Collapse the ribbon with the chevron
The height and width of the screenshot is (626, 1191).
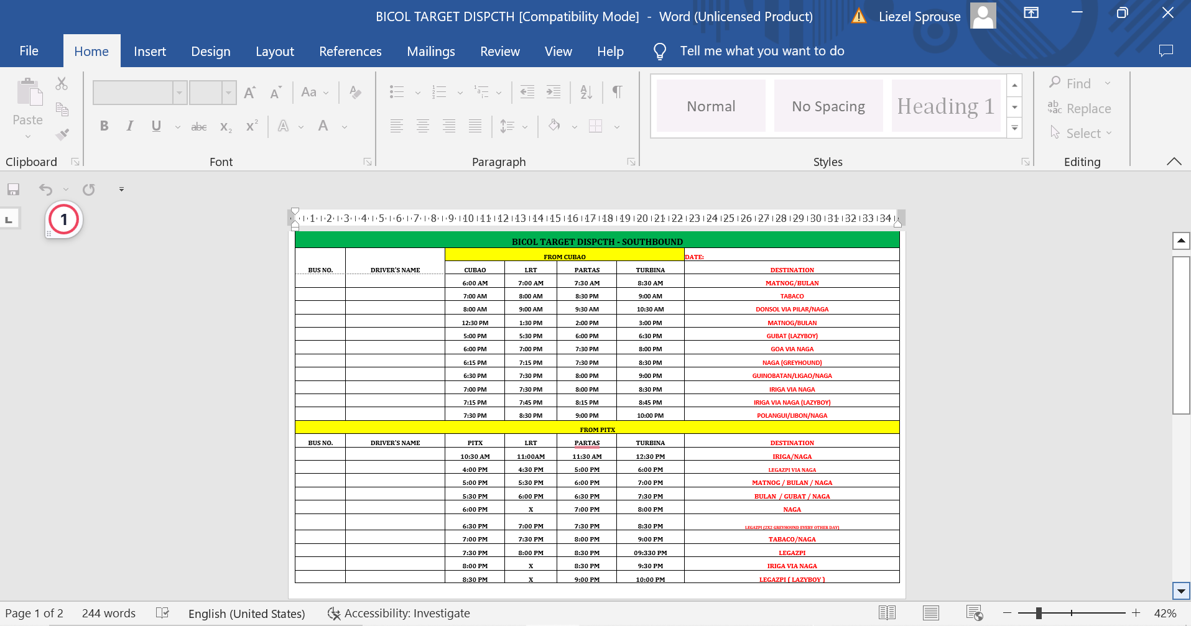pyautogui.click(x=1174, y=162)
